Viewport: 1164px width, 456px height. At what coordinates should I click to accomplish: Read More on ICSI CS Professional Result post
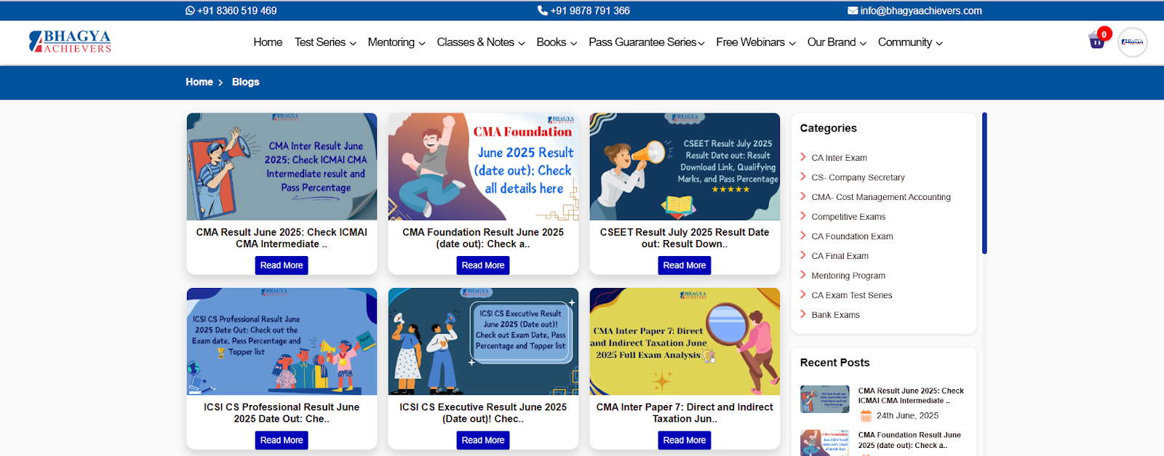(282, 440)
